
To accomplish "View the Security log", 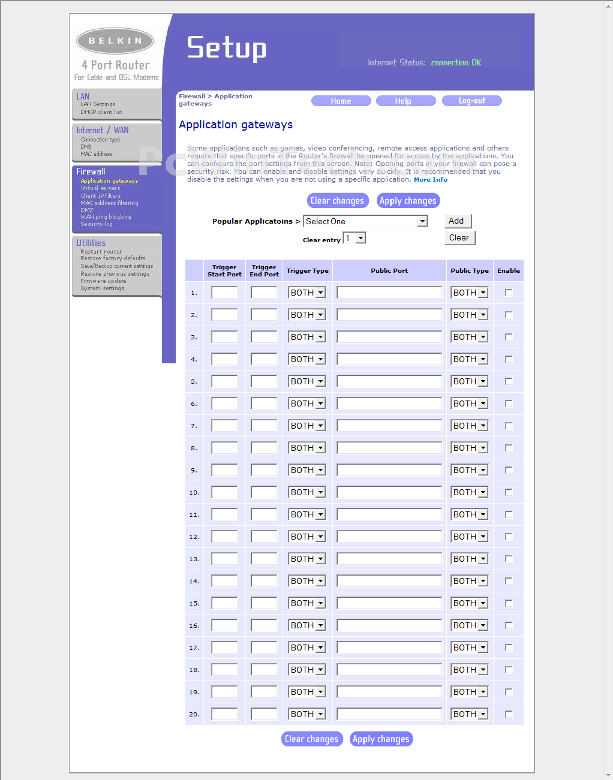I will point(97,224).
